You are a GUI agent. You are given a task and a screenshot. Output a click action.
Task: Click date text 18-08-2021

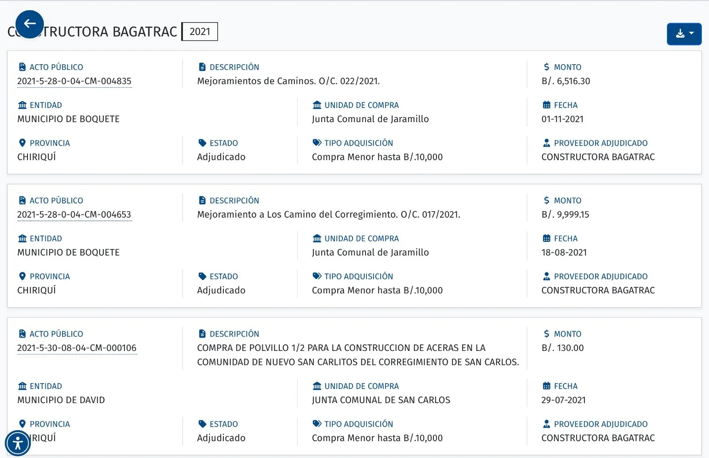pos(564,253)
